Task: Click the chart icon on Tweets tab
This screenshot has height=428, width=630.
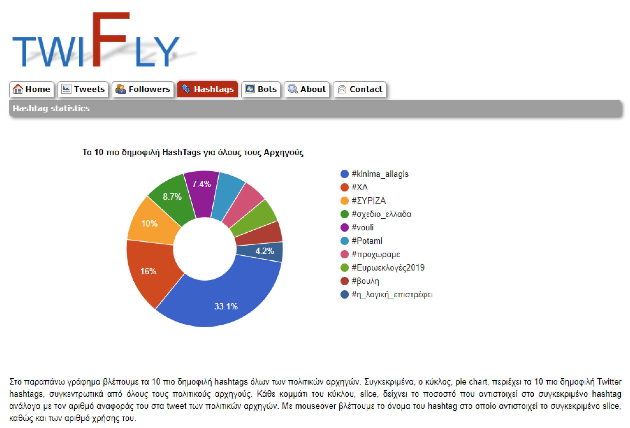Action: (66, 89)
